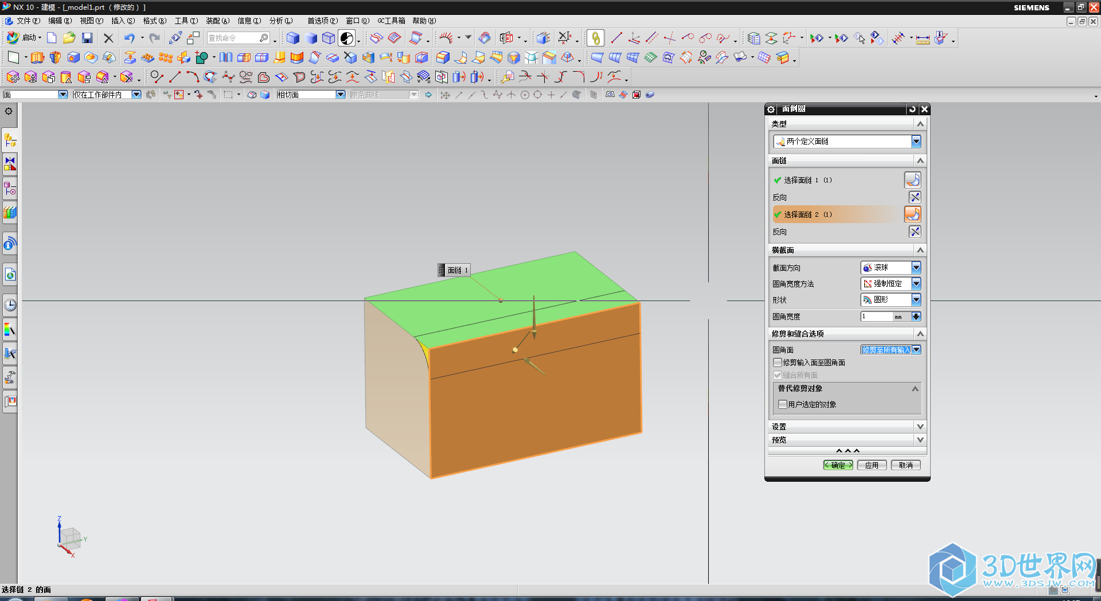Open the 圆角宽度方法 强制恒定 dropdown

click(x=916, y=284)
